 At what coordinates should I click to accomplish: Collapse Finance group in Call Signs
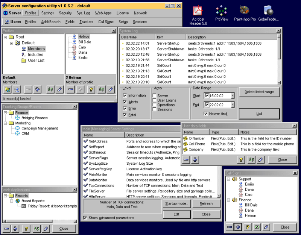point(228,200)
